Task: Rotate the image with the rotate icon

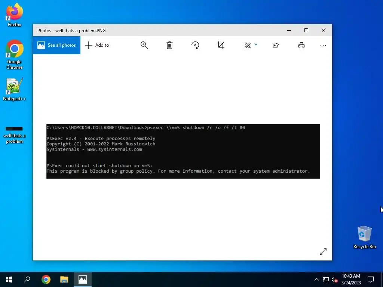Action: (195, 45)
